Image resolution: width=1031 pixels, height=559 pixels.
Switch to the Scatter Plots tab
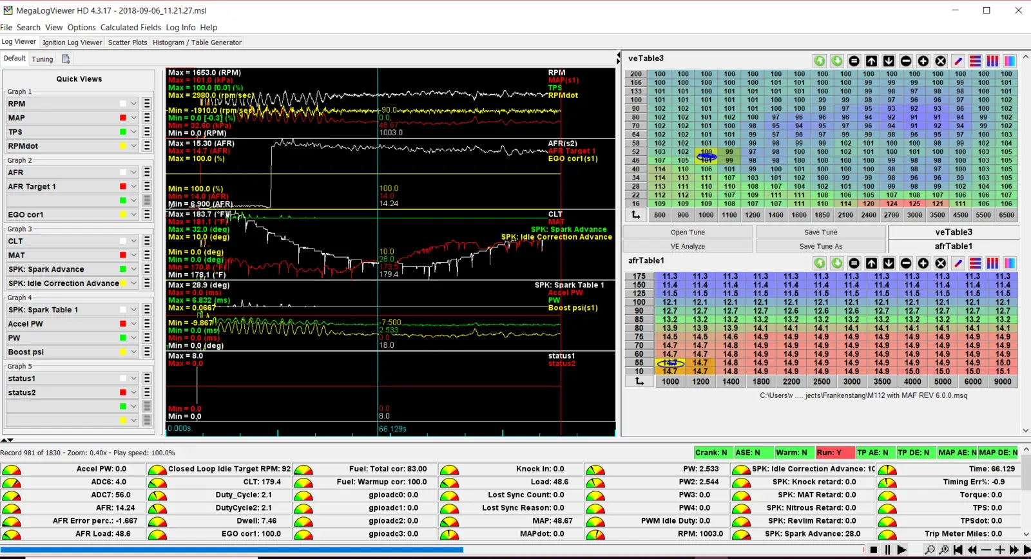128,43
